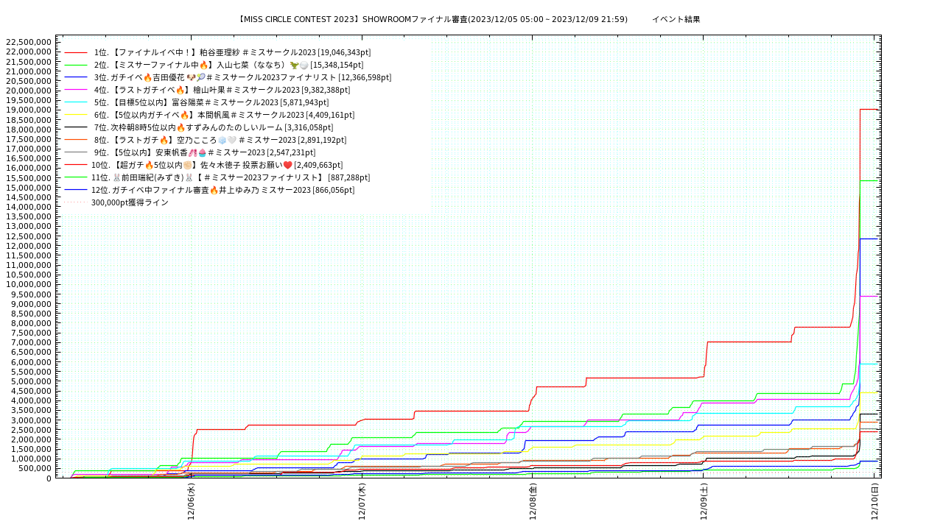Click the blue line sample beside 3位
Screen dimensions: 943x530
[x=76, y=77]
